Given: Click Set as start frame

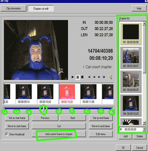Looking at the screenshot, I should pyautogui.click(x=17, y=118).
